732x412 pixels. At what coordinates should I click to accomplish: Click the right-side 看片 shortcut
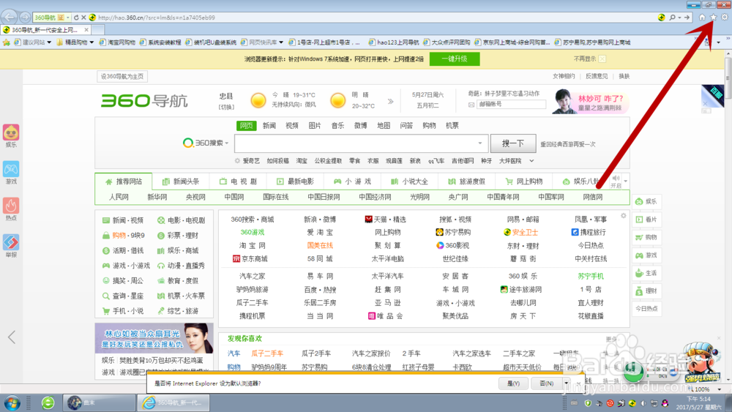click(646, 220)
